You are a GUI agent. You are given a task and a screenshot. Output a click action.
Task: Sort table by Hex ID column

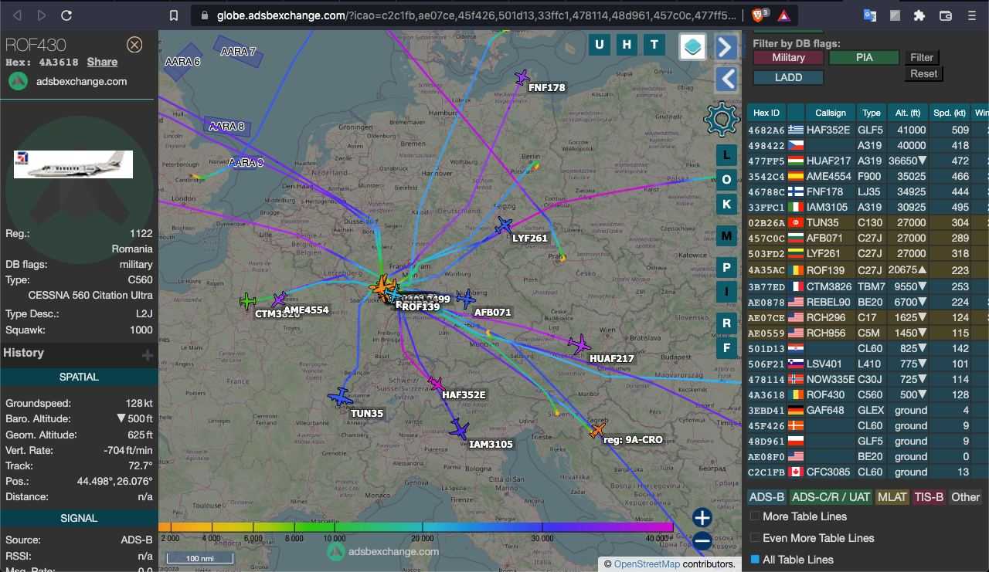coord(766,113)
